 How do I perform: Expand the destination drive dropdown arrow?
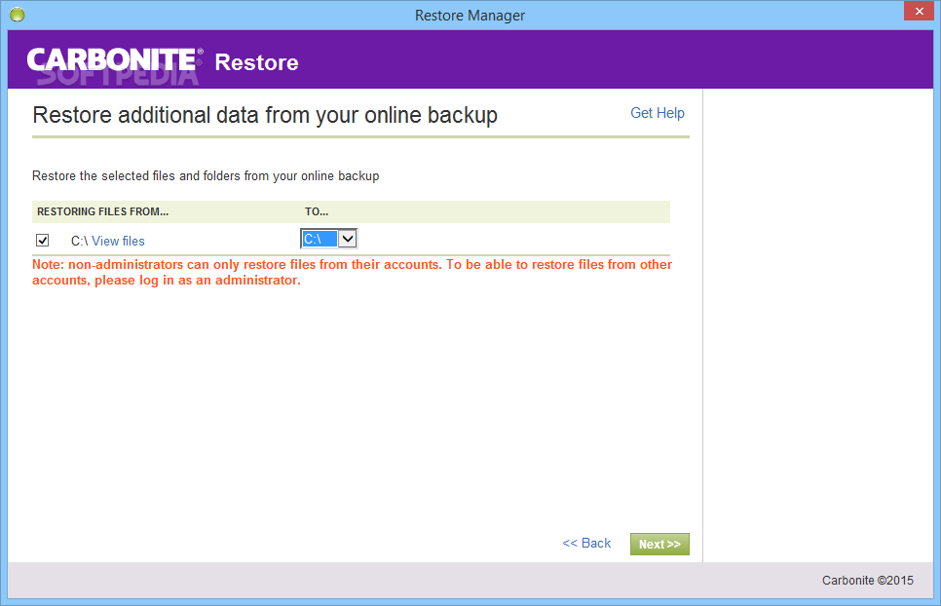(348, 239)
